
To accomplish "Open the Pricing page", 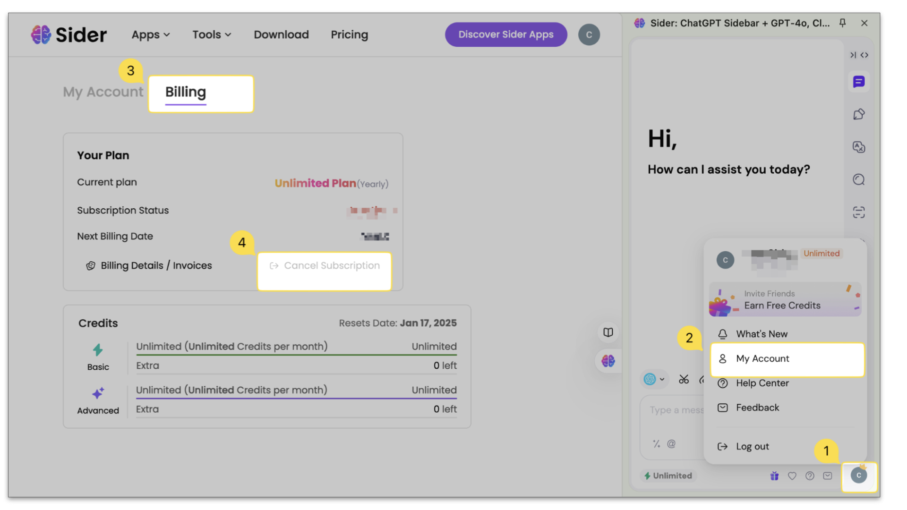I will [349, 34].
